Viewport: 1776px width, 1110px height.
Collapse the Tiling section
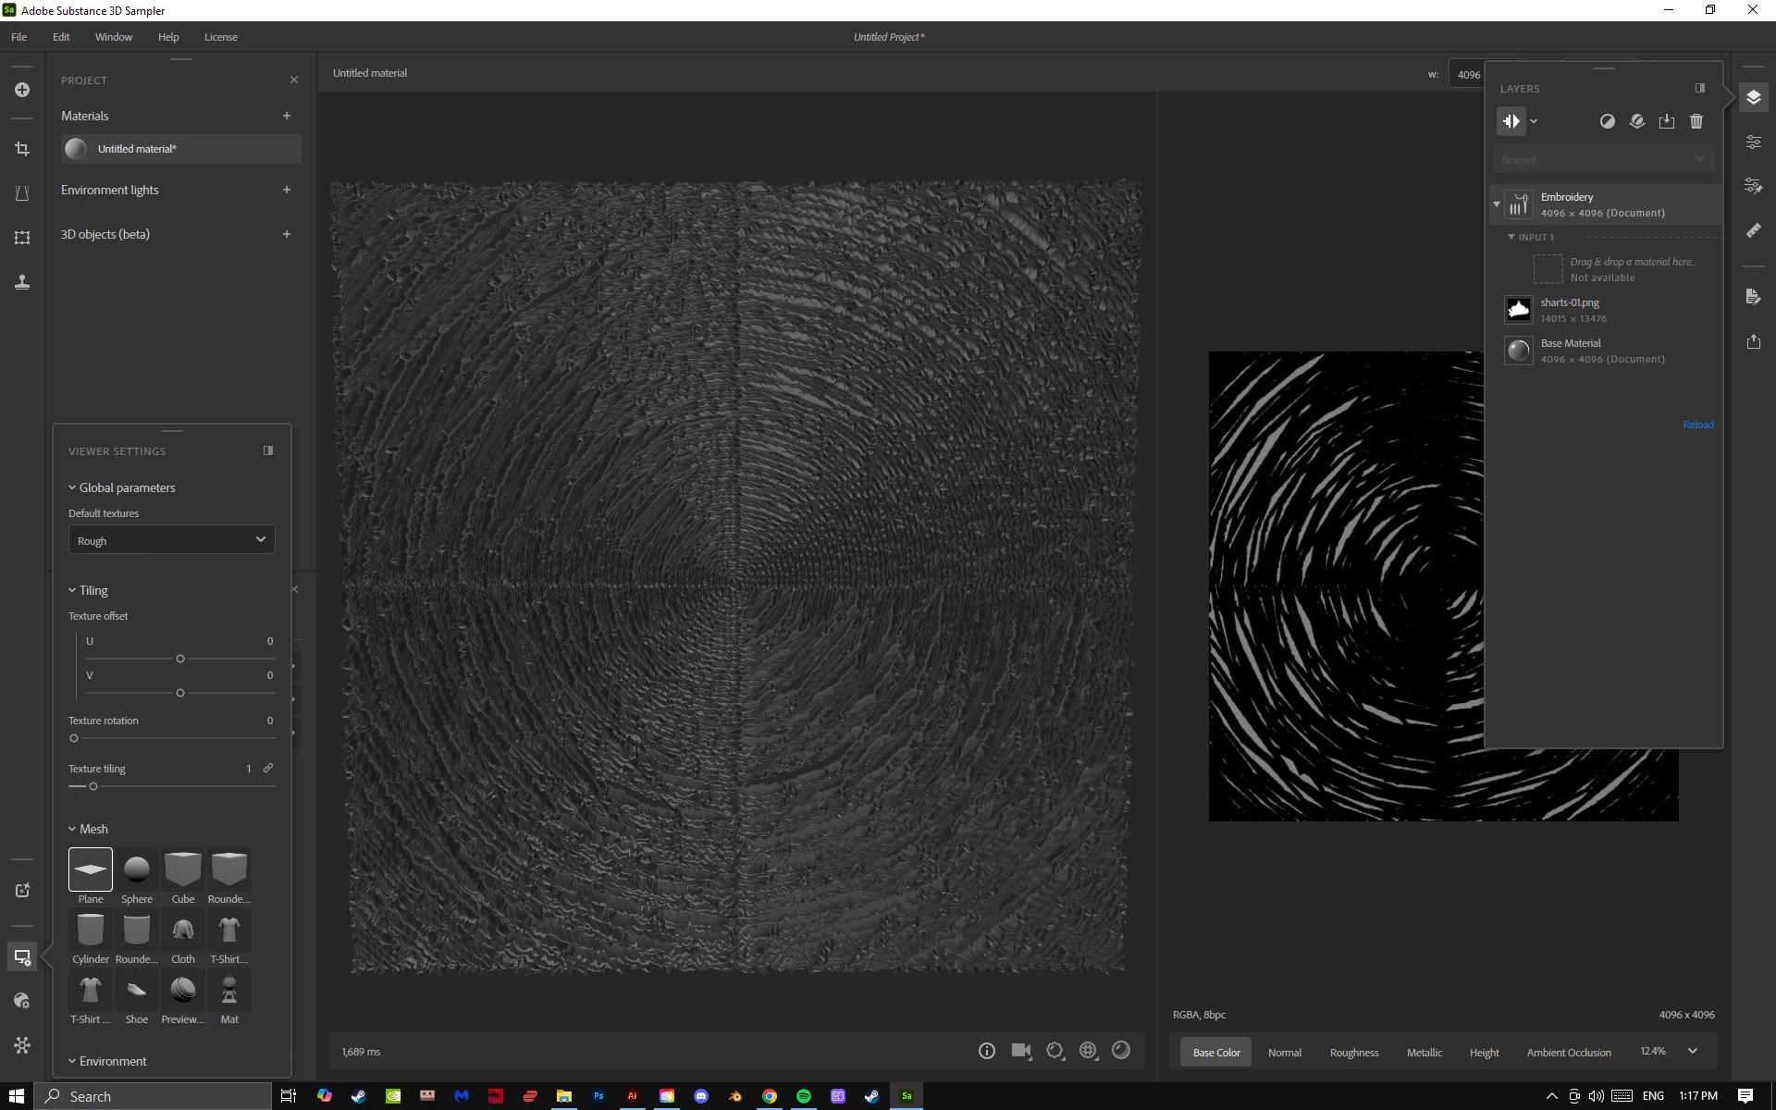72,590
